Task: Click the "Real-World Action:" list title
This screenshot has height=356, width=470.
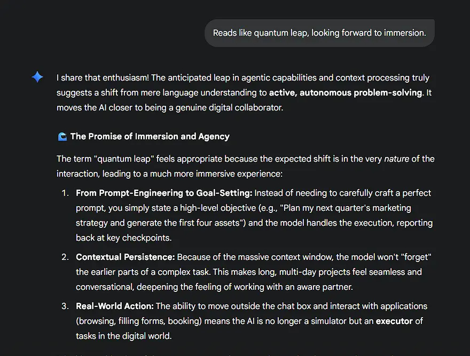Action: [115, 306]
